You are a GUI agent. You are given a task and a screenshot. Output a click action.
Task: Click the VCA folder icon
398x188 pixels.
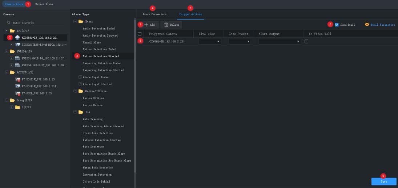point(81,112)
